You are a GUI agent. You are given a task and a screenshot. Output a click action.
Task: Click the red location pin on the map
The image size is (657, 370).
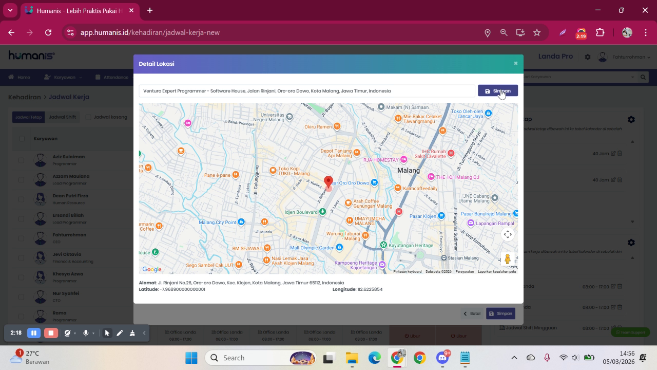tap(328, 182)
